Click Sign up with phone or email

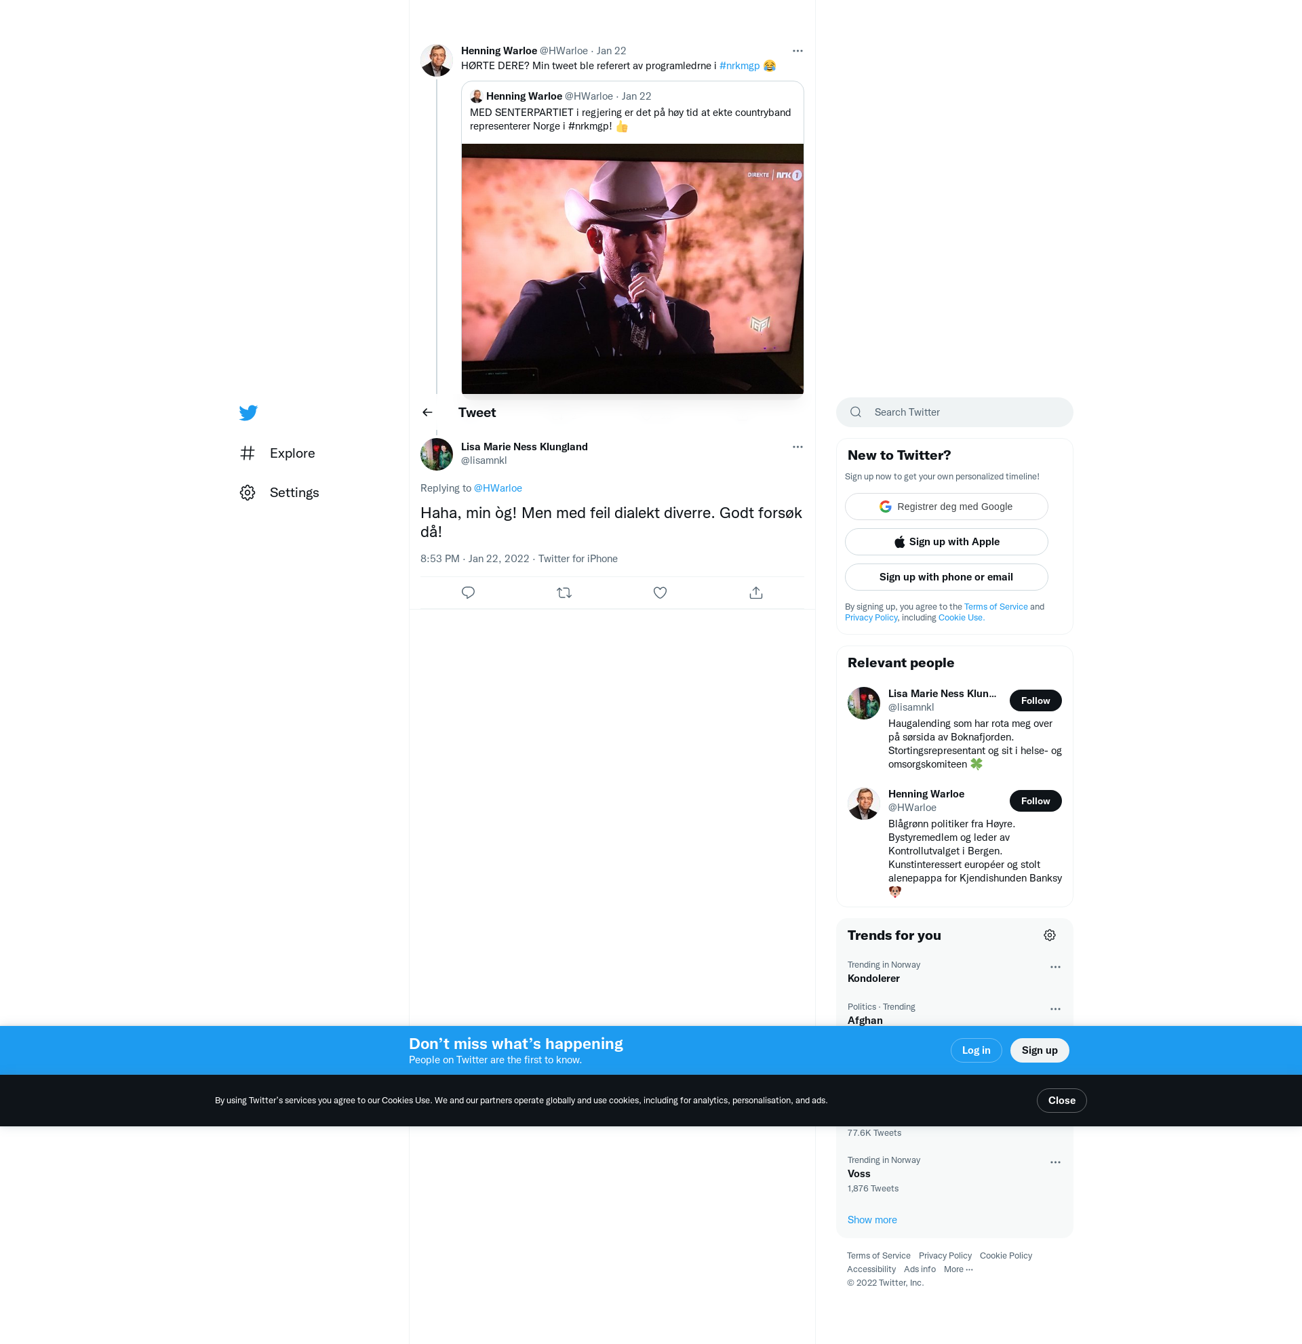(x=946, y=576)
